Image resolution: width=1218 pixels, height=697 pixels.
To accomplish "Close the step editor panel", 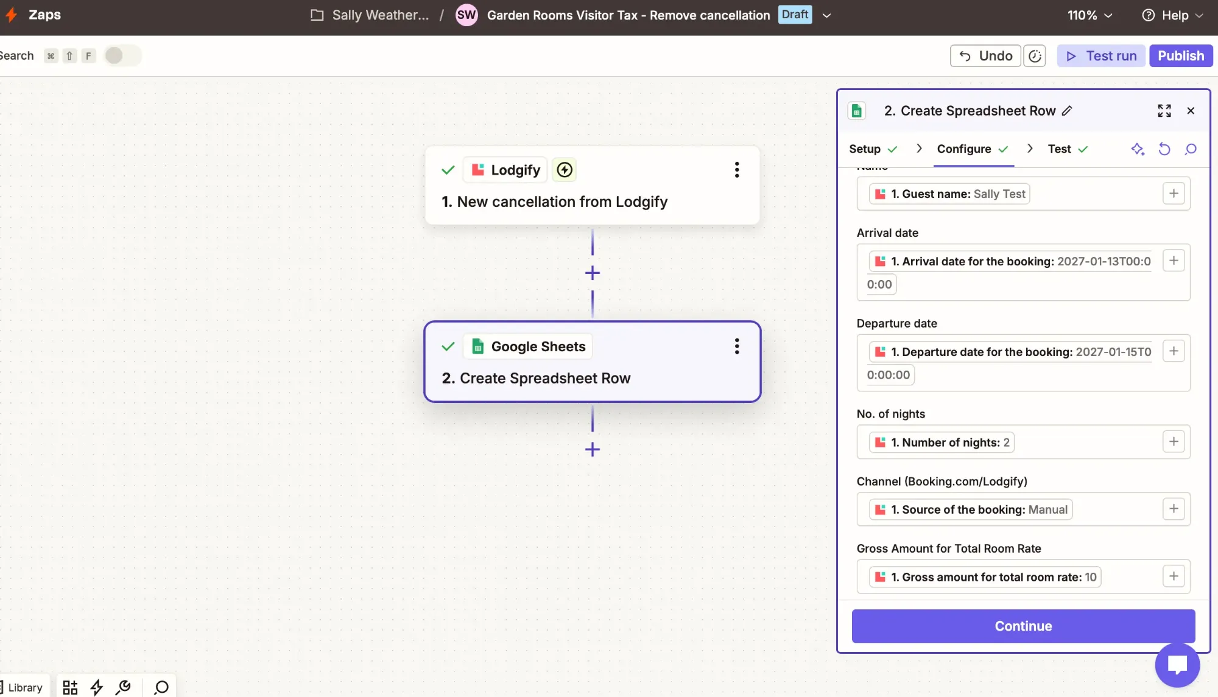I will tap(1191, 111).
